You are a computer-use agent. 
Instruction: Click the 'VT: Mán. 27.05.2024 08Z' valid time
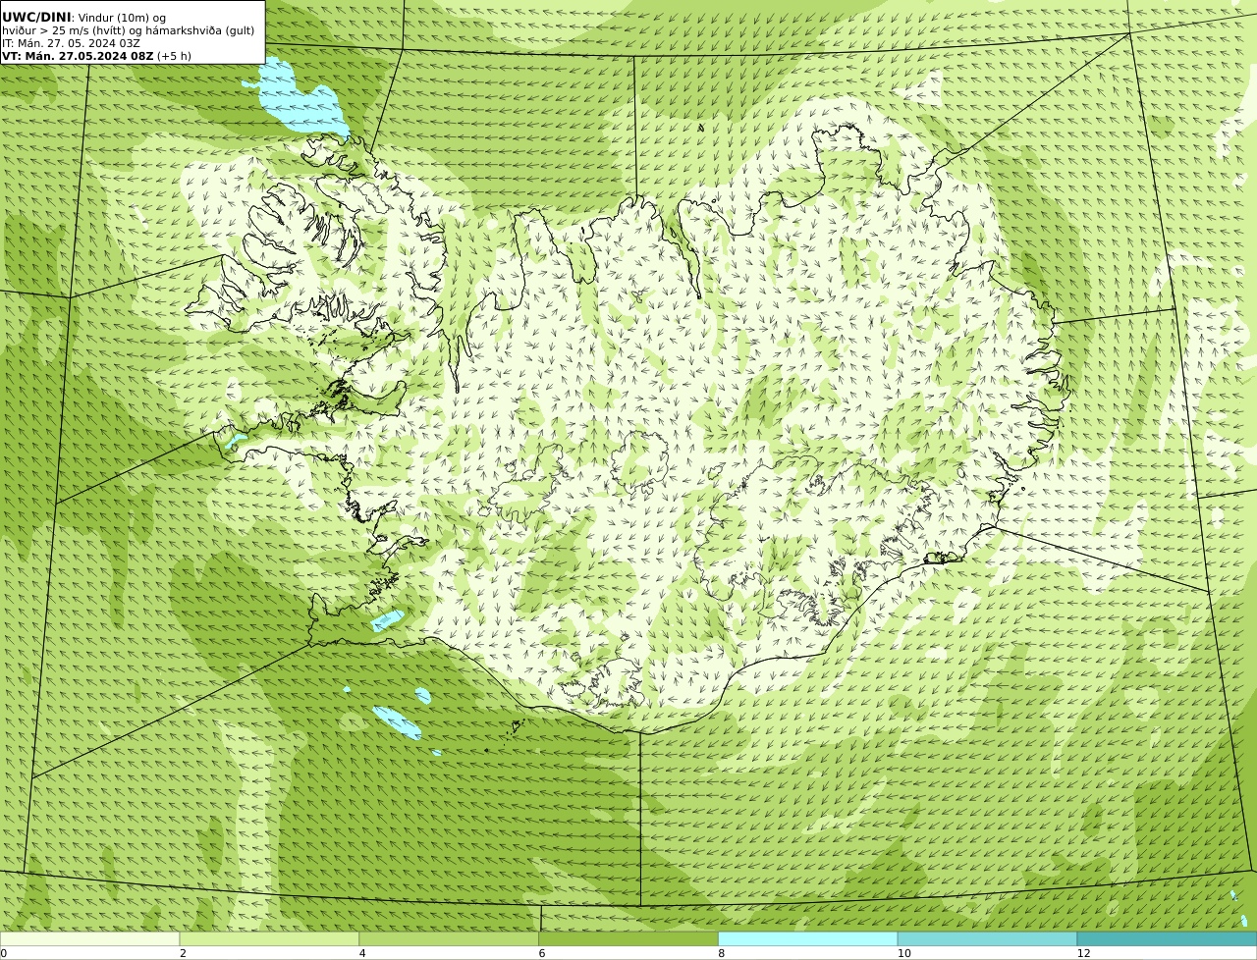78,56
